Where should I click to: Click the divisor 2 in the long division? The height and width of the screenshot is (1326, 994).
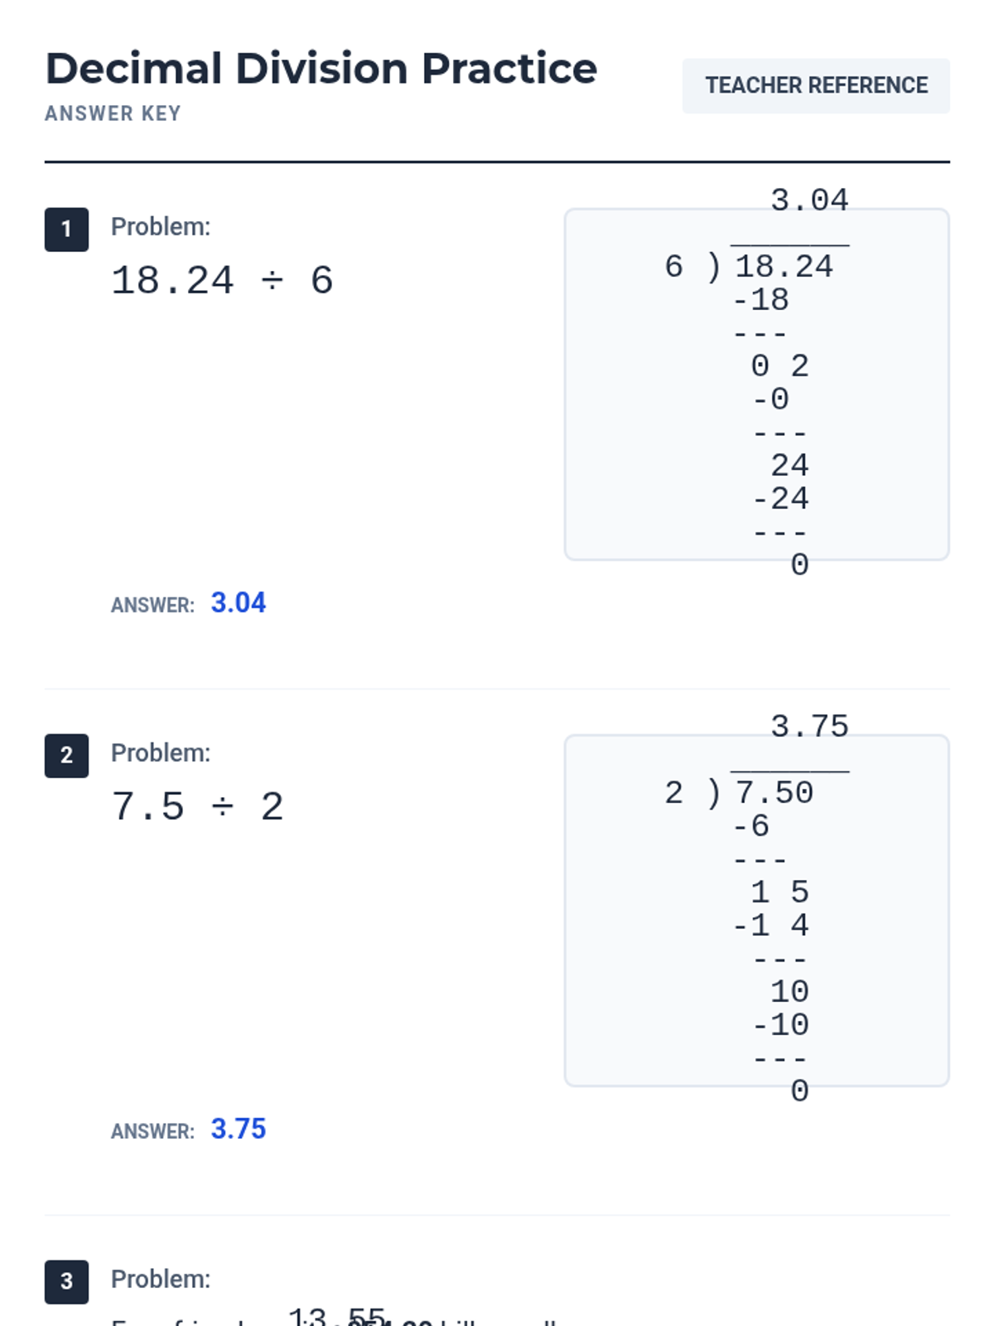(673, 793)
